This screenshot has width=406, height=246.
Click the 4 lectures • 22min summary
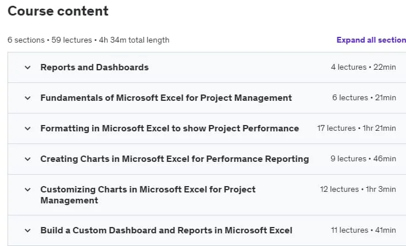coord(363,67)
